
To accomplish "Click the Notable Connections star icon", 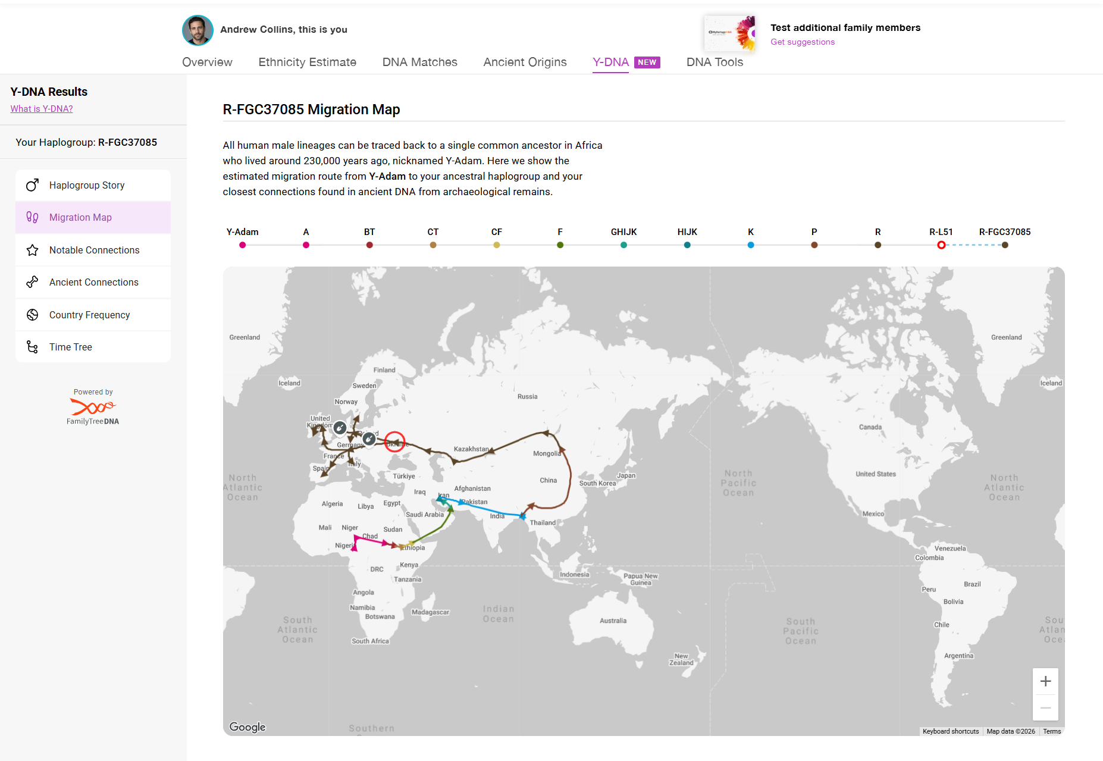I will click(x=33, y=250).
